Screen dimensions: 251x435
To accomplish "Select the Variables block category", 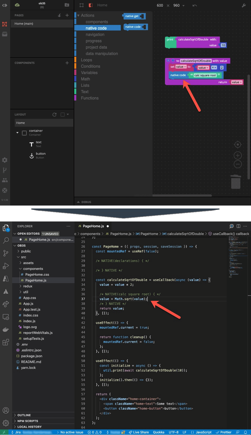I will click(89, 73).
